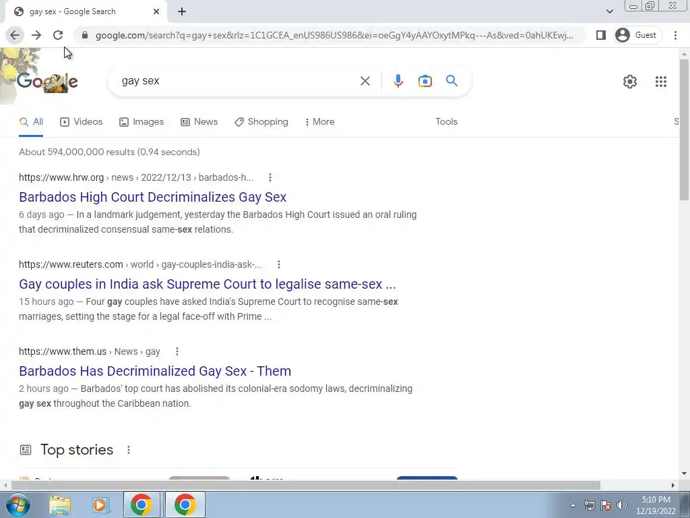Go forward with the browser forward arrow
Viewport: 690px width, 518px height.
pyautogui.click(x=36, y=35)
